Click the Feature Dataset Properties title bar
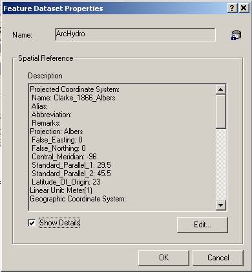The height and width of the screenshot is (272, 252). coord(114,8)
